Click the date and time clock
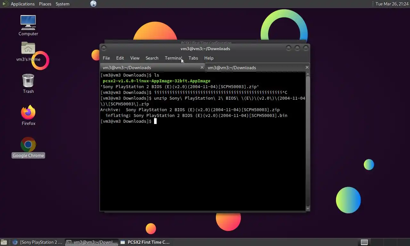The width and height of the screenshot is (410, 246). [x=392, y=4]
